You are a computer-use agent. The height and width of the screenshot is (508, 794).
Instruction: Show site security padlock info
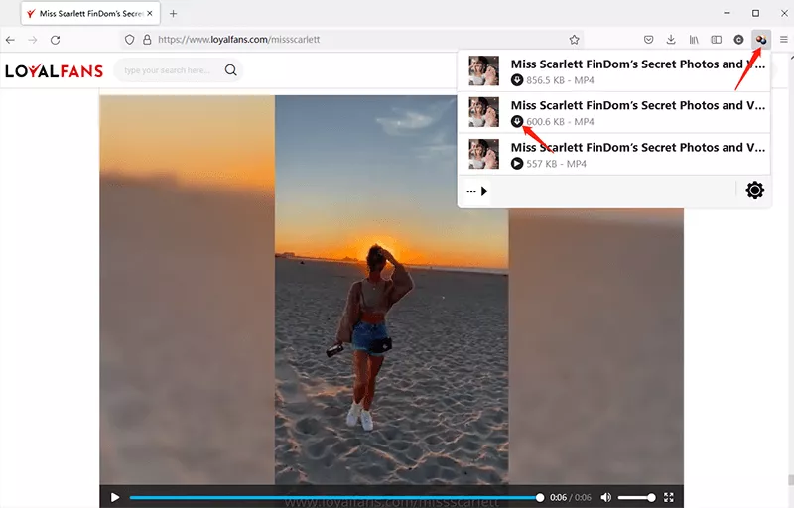tap(147, 40)
